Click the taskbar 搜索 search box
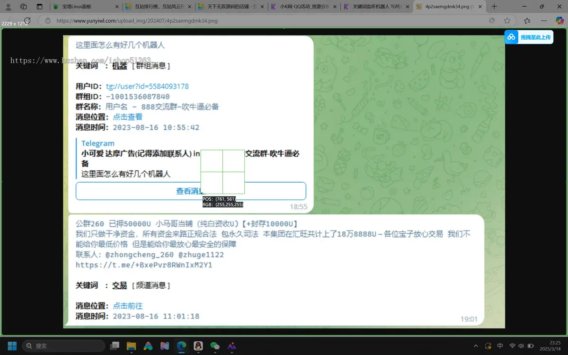Viewport: 568px width, 355px height. 63,346
